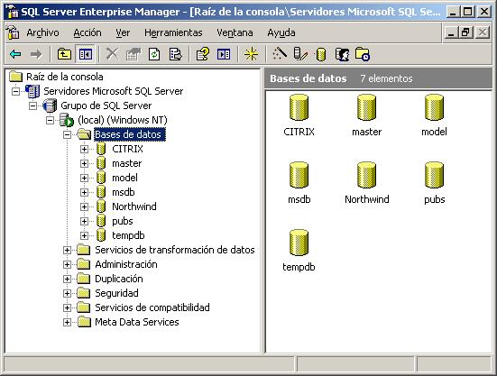The height and width of the screenshot is (376, 497).
Task: Select the msdb database icon in right pane
Action: click(x=299, y=175)
